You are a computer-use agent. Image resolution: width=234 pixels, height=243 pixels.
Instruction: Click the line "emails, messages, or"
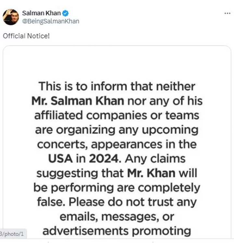pyautogui.click(x=117, y=216)
